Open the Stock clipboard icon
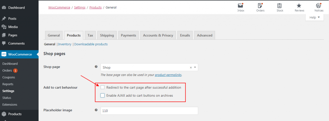Screen dimensions: 329x121 click(x=280, y=6)
